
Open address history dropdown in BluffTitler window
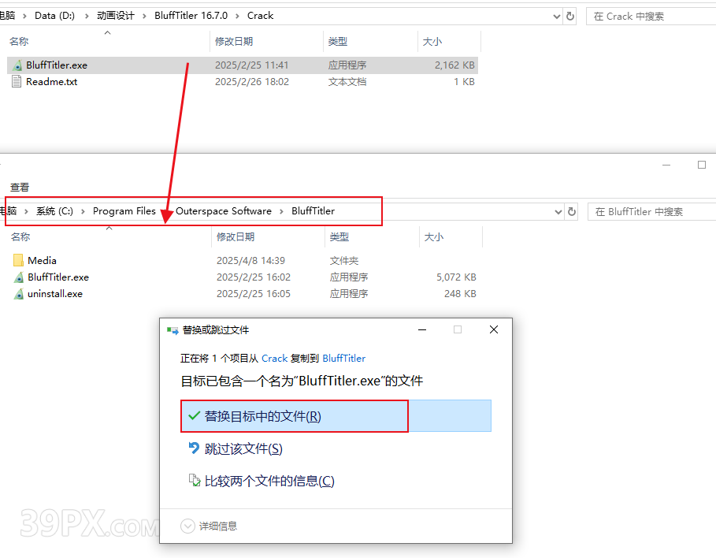click(558, 211)
